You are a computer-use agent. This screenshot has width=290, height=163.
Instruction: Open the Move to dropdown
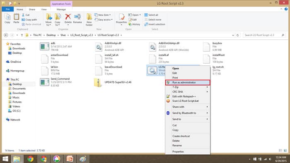pyautogui.click(x=48, y=19)
